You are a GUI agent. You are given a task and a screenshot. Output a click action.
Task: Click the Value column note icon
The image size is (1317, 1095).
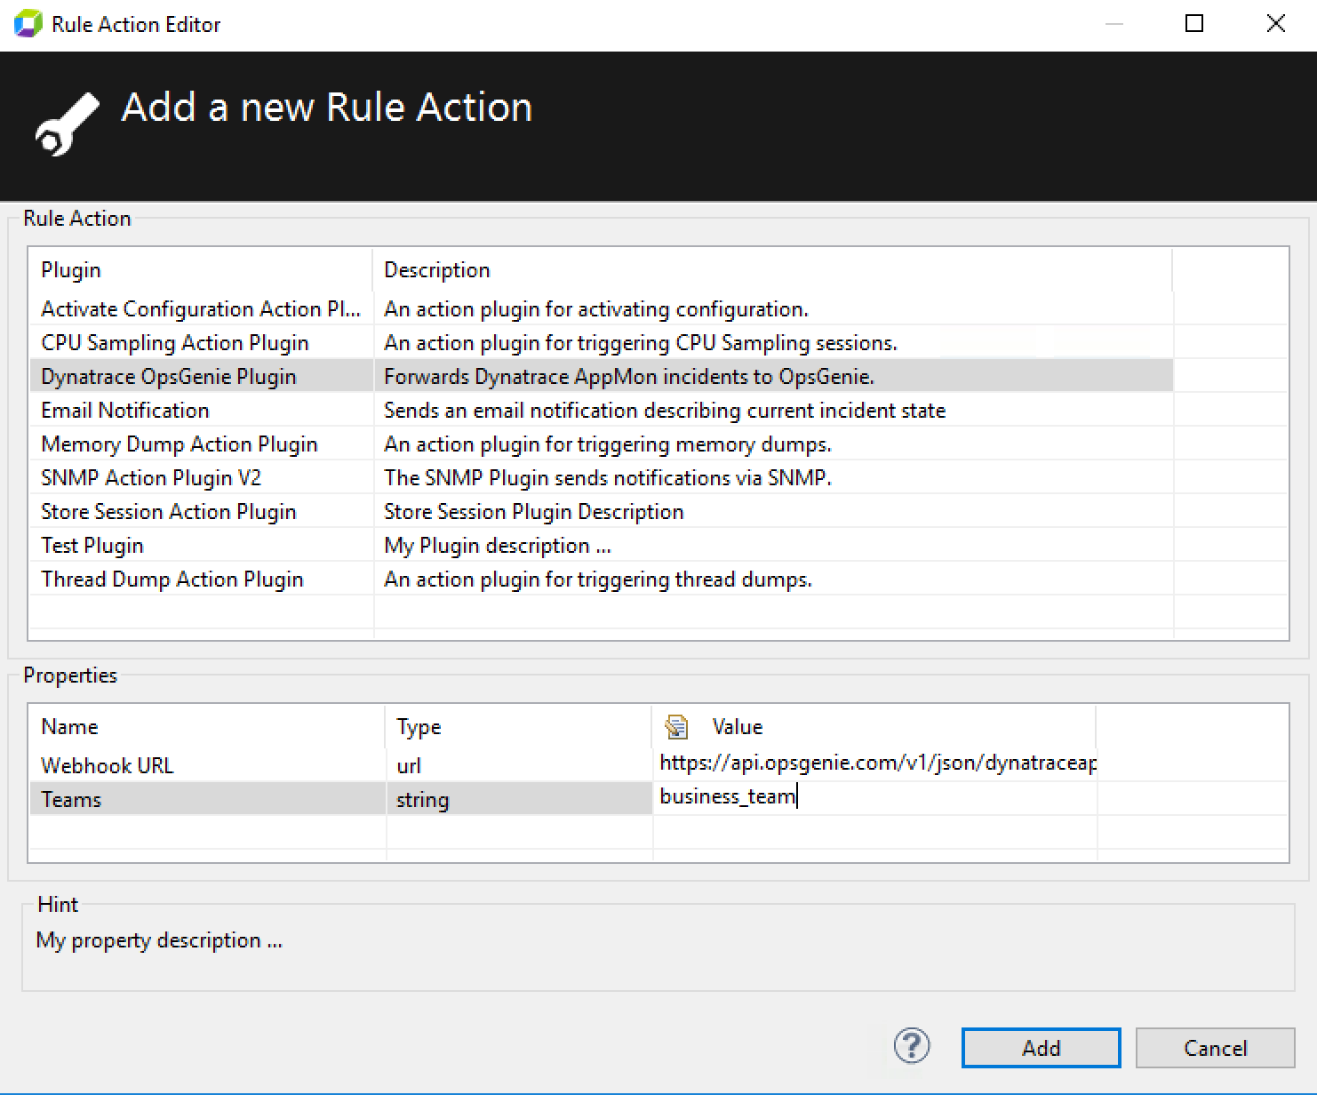[x=676, y=727]
